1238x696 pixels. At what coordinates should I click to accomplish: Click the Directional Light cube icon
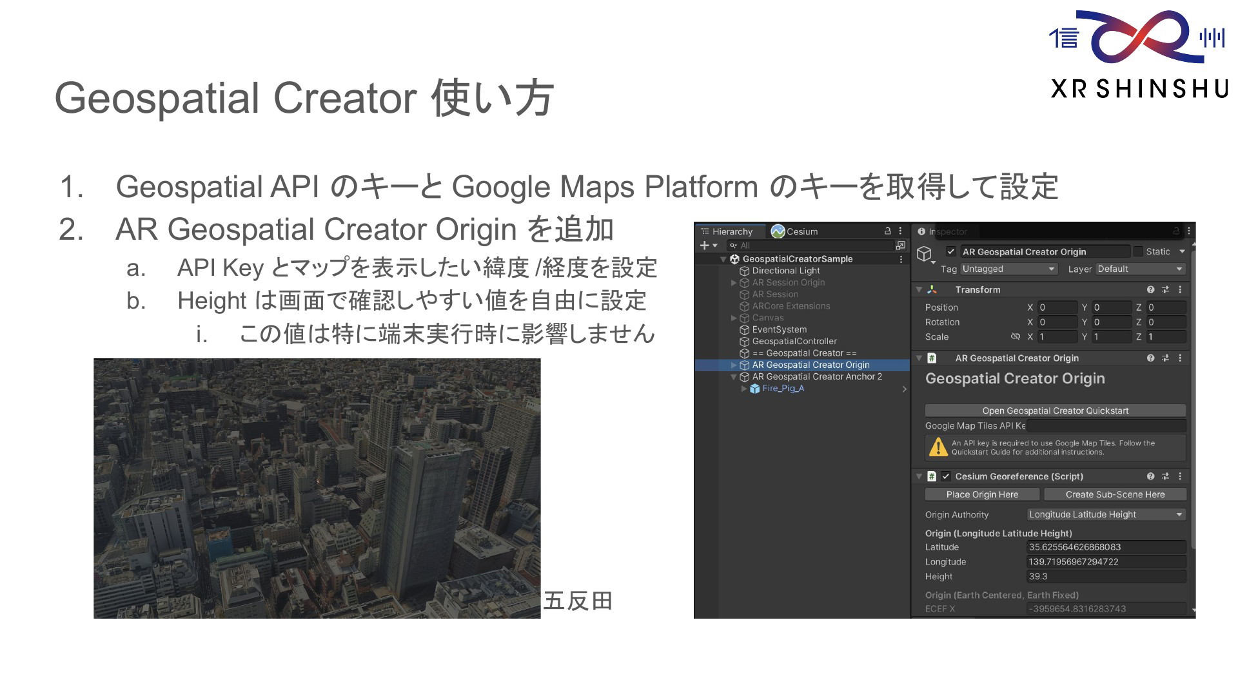coord(744,271)
